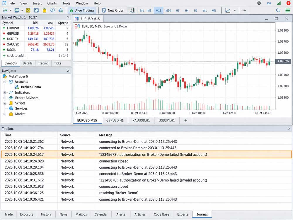Click the Broker-Demo account icon in Navigator
The image size is (293, 220).
point(17,87)
